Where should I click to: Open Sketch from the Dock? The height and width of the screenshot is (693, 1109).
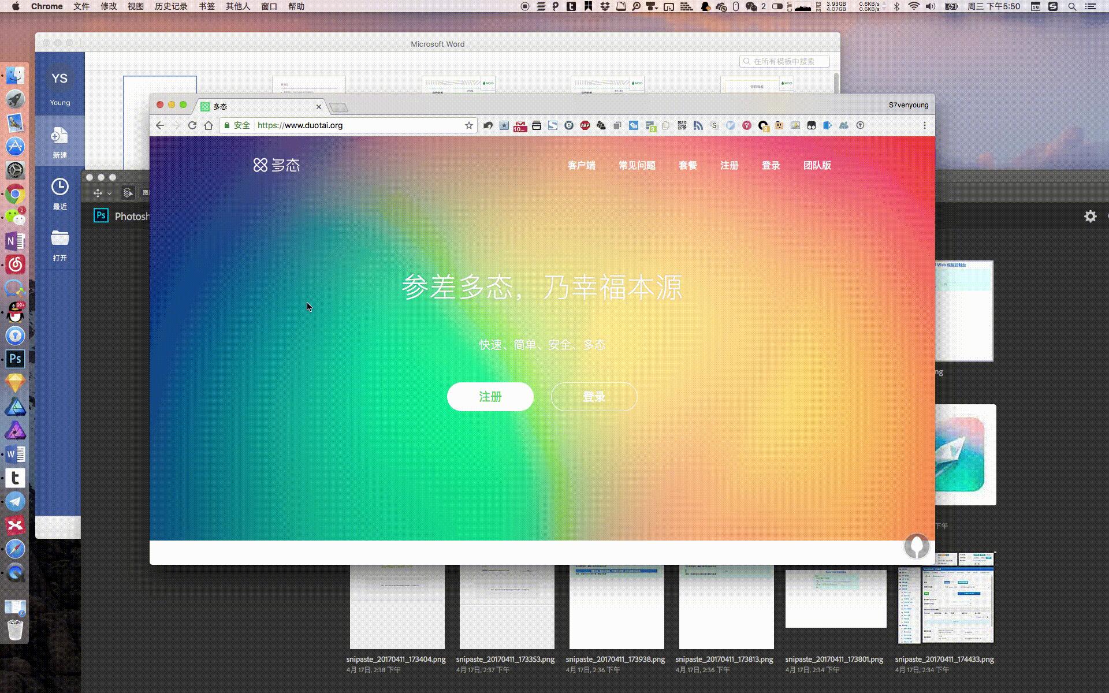tap(14, 382)
